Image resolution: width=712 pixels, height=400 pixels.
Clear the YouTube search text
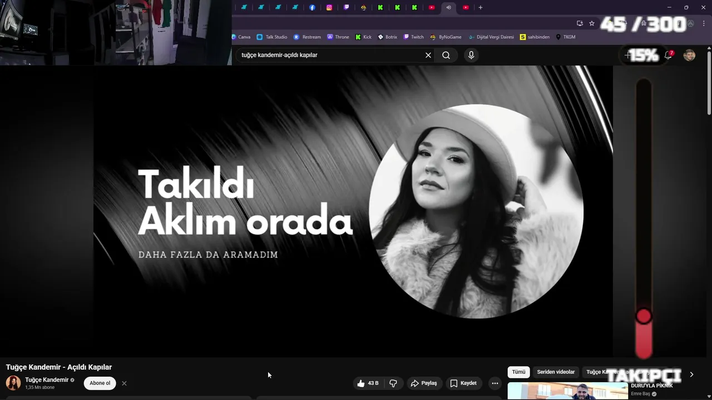tap(428, 55)
